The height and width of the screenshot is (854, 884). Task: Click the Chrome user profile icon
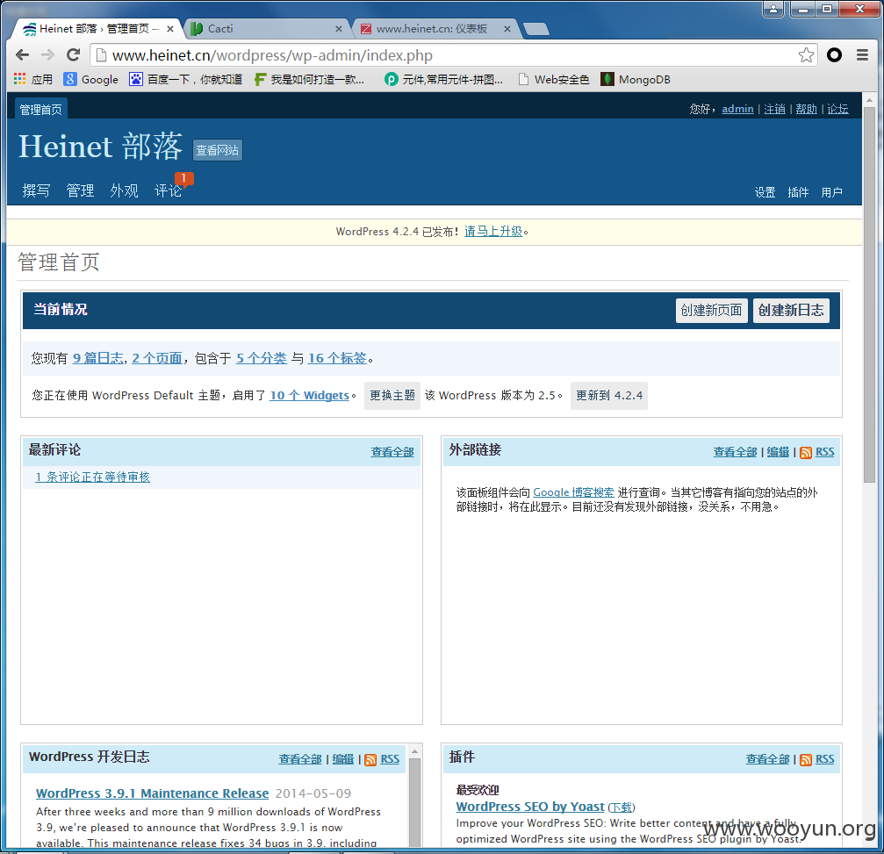[773, 9]
